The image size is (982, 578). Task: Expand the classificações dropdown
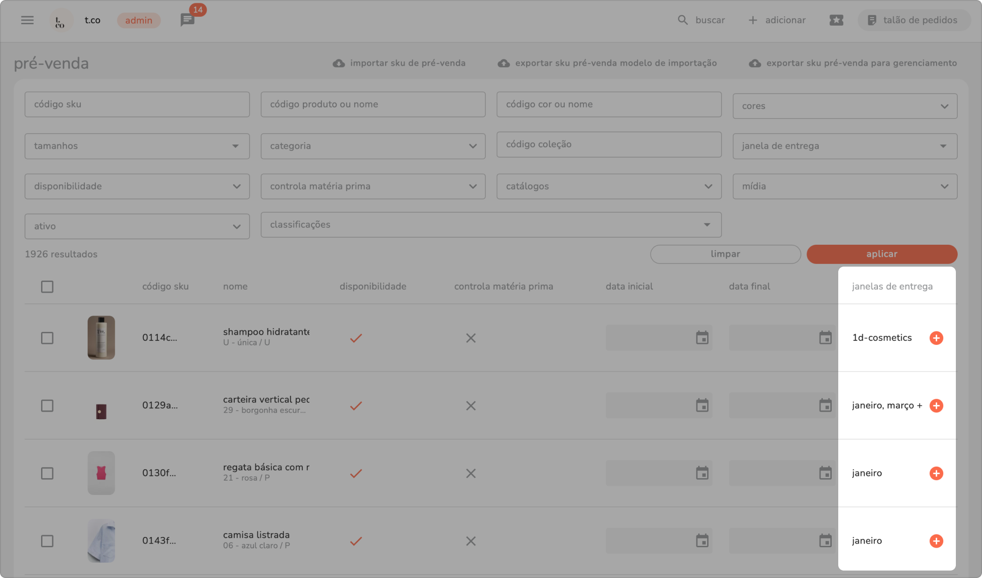(x=491, y=225)
